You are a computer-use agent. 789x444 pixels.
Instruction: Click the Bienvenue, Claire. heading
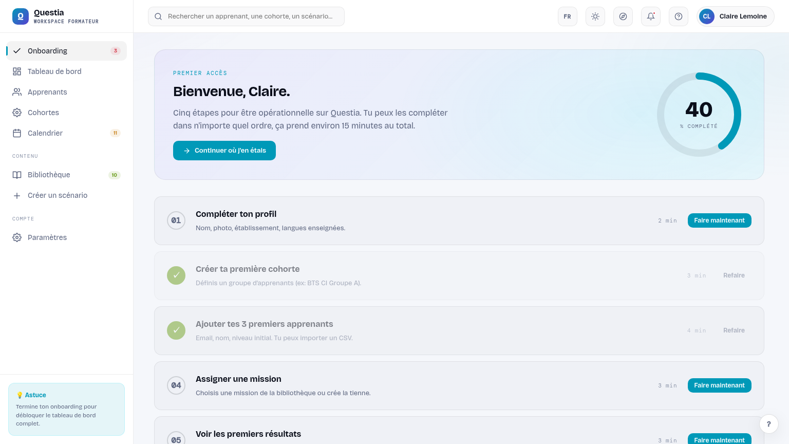[232, 91]
